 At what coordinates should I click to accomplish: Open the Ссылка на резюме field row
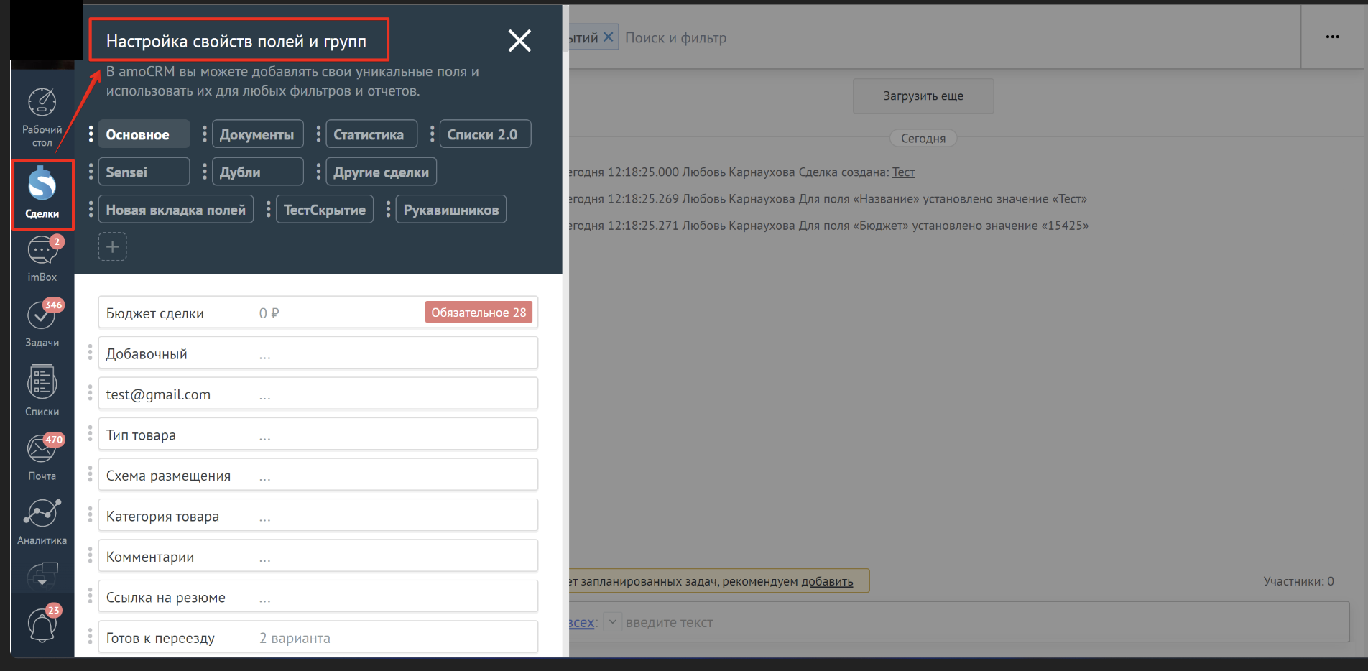click(x=318, y=596)
